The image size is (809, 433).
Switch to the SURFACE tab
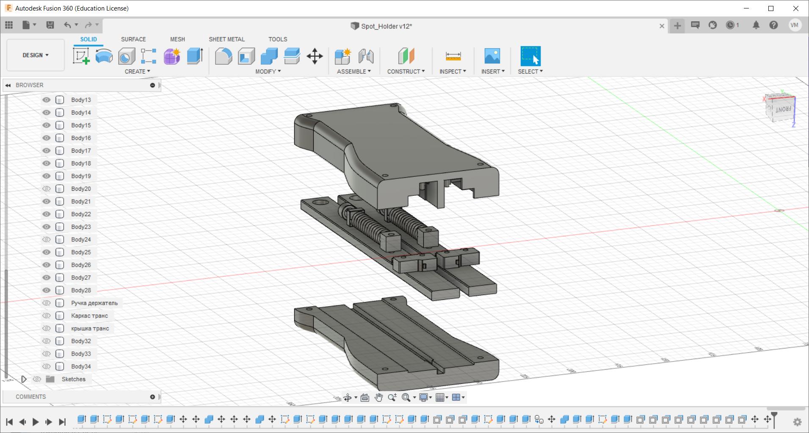(133, 39)
